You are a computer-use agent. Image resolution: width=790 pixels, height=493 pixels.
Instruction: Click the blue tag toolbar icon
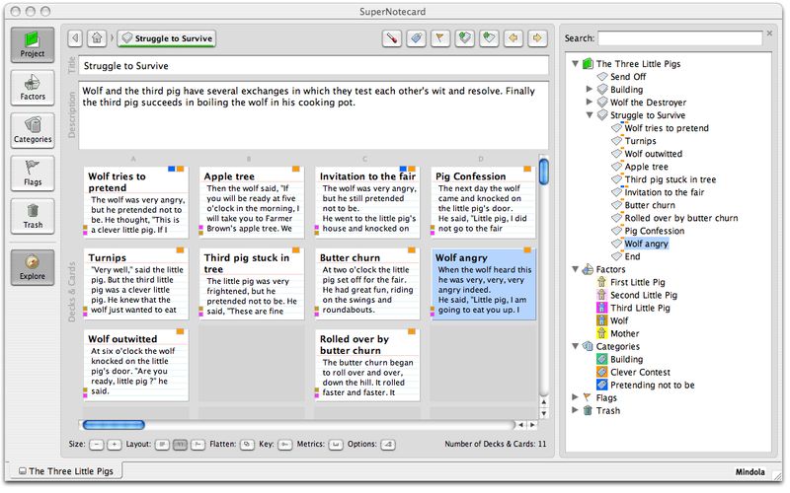coord(417,38)
